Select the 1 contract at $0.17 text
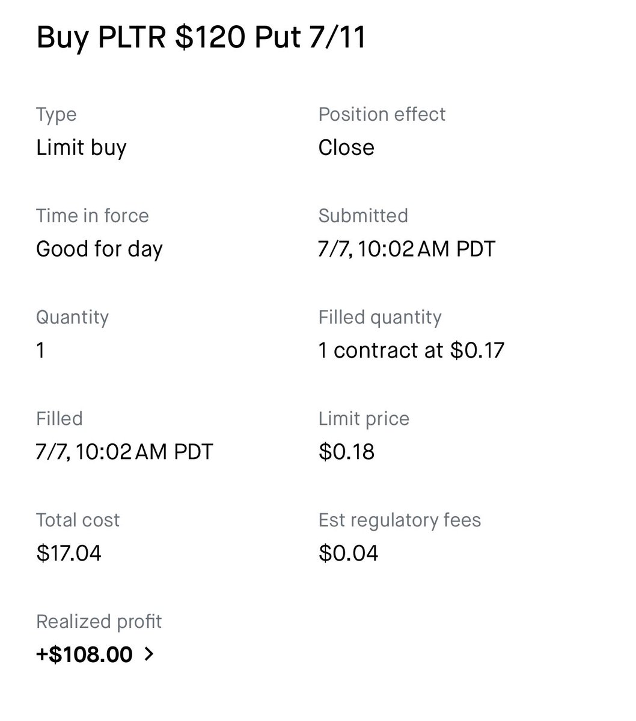 coord(411,350)
